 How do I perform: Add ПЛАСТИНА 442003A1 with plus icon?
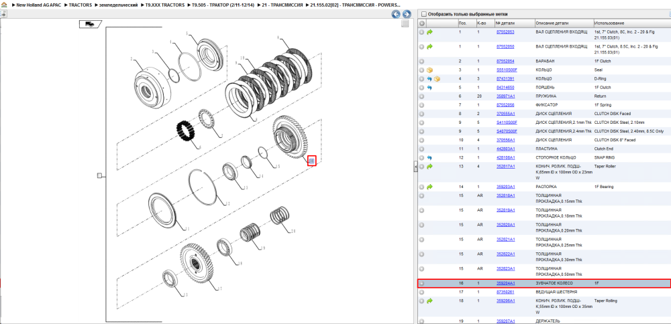click(422, 149)
